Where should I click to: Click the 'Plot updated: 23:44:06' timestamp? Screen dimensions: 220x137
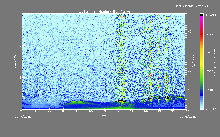click(192, 6)
